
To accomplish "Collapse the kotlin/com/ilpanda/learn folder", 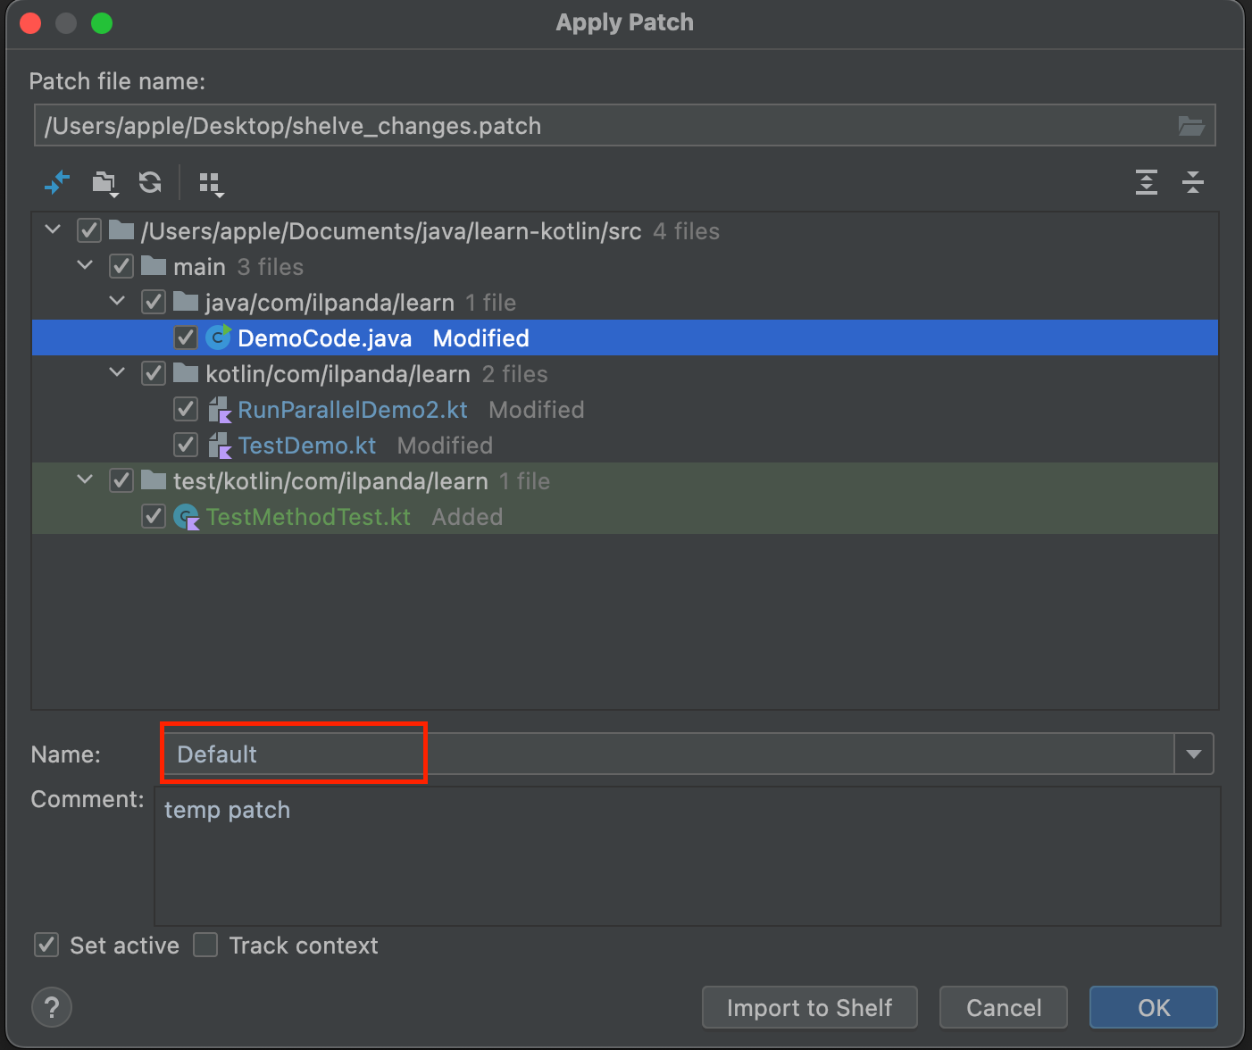I will pyautogui.click(x=117, y=373).
